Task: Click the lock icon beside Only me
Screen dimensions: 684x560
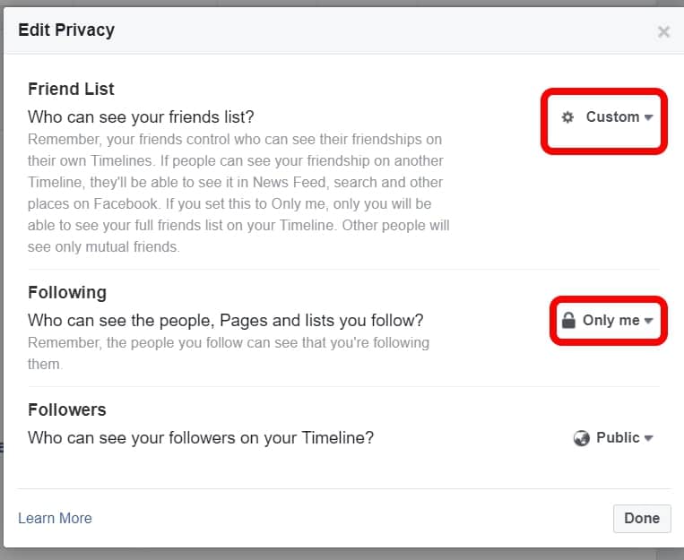Action: pyautogui.click(x=567, y=320)
